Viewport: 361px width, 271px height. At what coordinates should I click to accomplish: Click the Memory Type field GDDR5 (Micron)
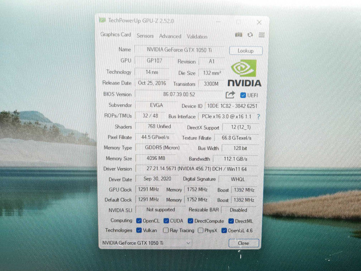162,148
